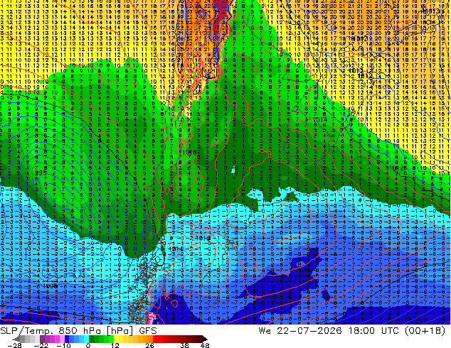Pick the yellow swatch at 12

[116, 339]
